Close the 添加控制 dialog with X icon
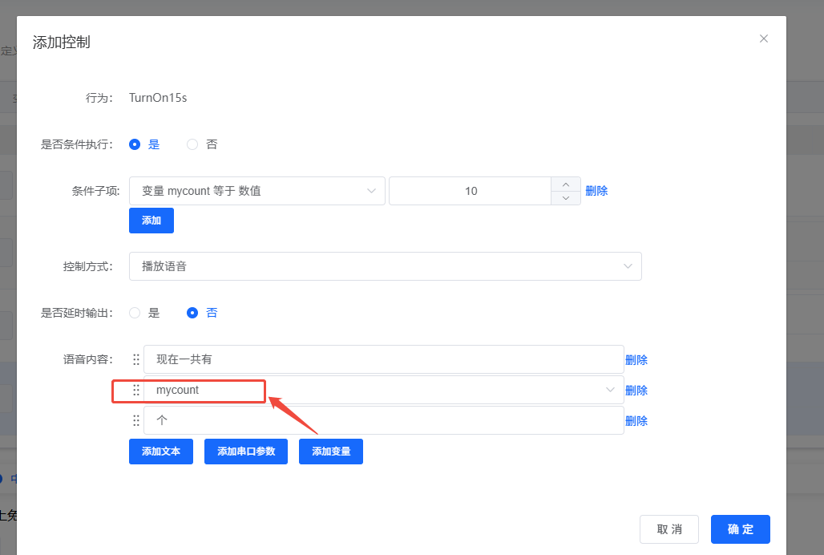Screen dimensions: 824x555 point(764,38)
